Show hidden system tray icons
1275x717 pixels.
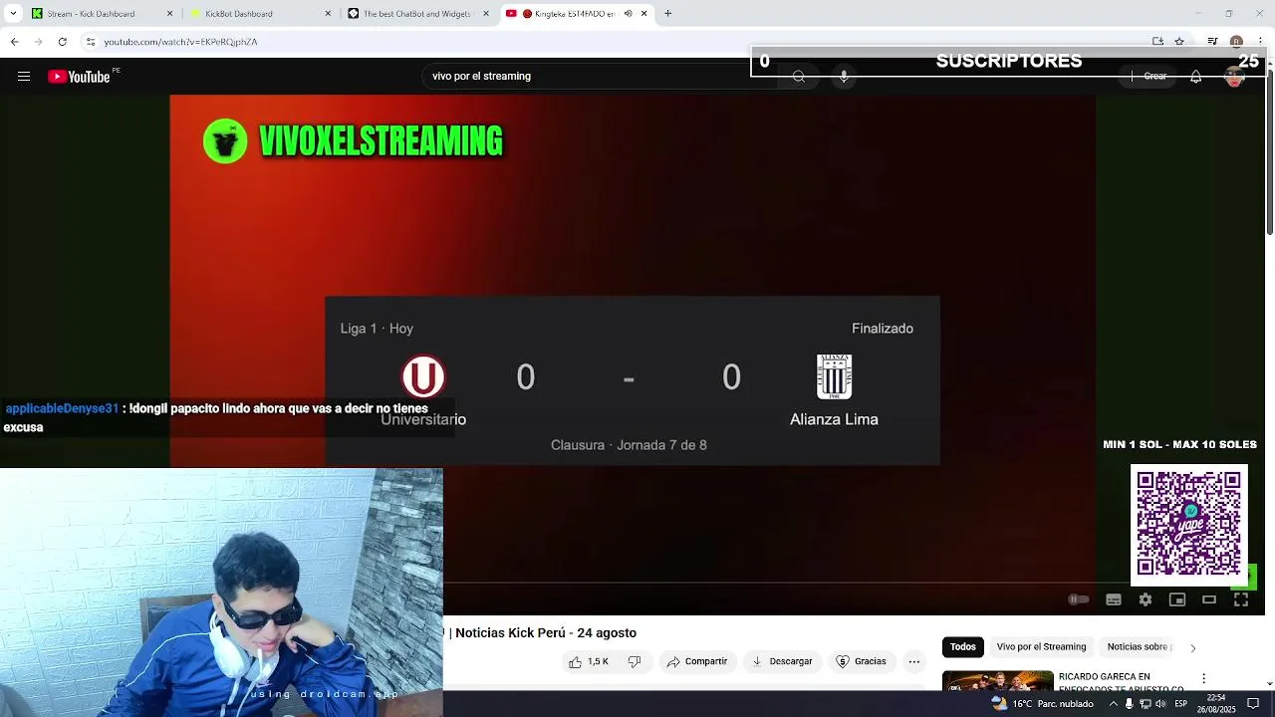click(1113, 704)
